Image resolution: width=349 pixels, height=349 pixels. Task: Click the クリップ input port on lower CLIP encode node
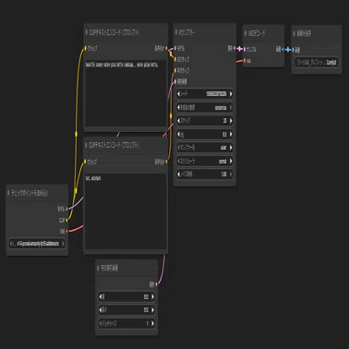(x=86, y=162)
